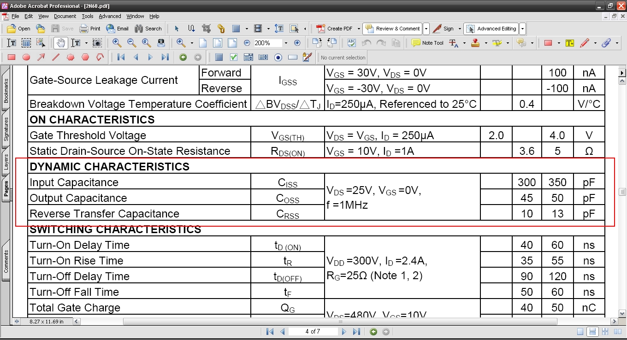Run the spell check ABC icon
Image resolution: width=627 pixels, height=340 pixels.
tap(352, 43)
